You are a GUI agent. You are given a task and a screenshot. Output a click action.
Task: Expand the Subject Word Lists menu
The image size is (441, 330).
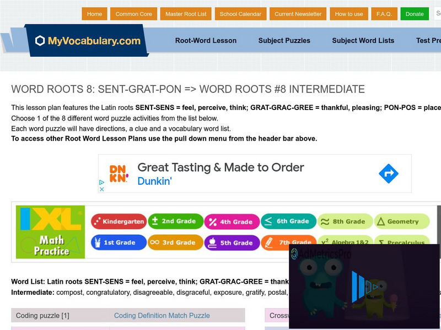click(x=363, y=41)
